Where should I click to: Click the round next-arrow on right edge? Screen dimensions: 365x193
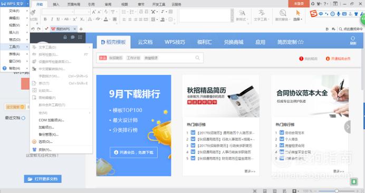point(348,127)
